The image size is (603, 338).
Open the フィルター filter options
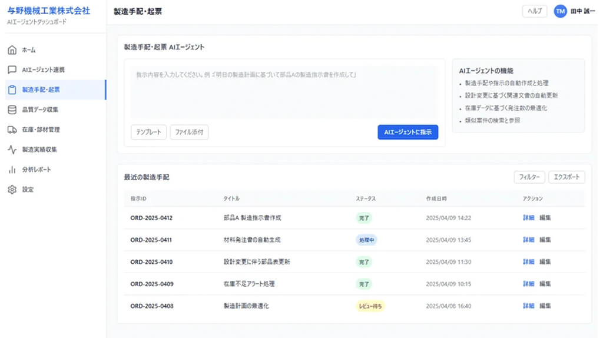coord(529,177)
